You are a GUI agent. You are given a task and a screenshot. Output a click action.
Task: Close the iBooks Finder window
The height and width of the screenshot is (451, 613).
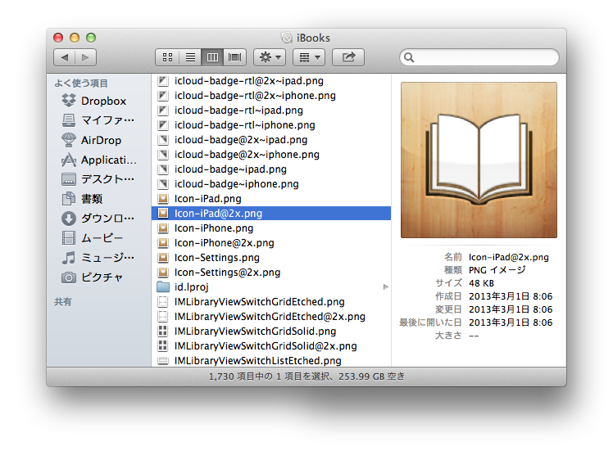coord(58,38)
